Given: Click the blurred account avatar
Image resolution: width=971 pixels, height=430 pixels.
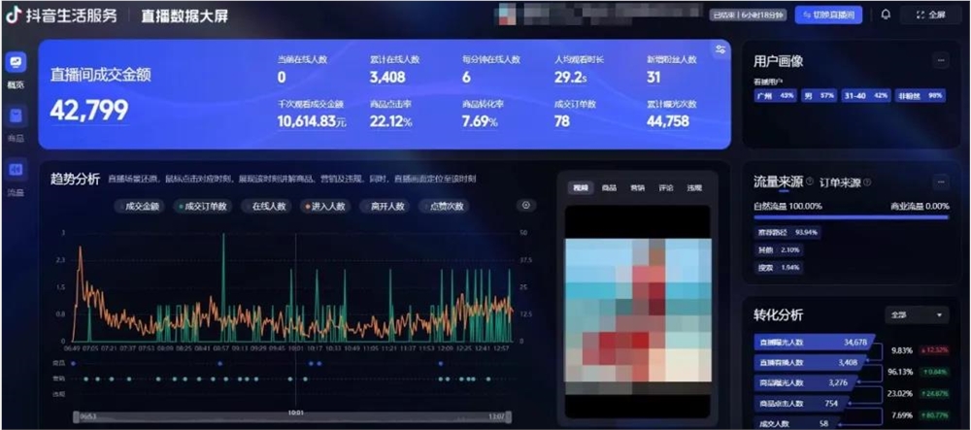Looking at the screenshot, I should click(506, 16).
